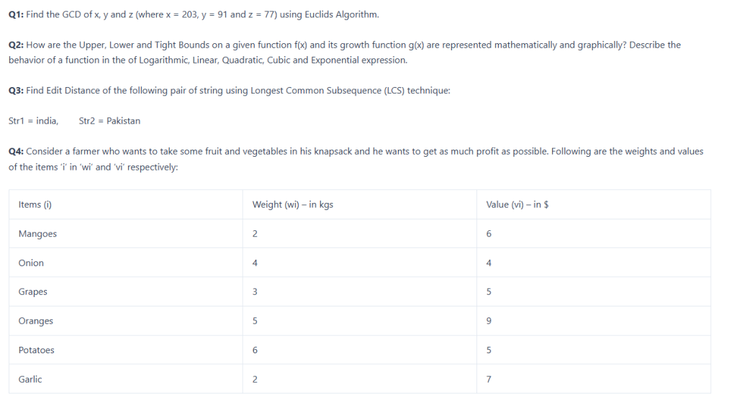Click the value cell showing 9
This screenshot has width=737, height=400.
click(489, 322)
